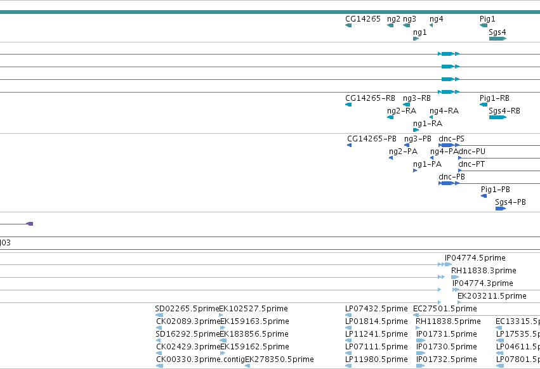Click the CG14265 gene label
This screenshot has width=540, height=369.
pyautogui.click(x=362, y=19)
